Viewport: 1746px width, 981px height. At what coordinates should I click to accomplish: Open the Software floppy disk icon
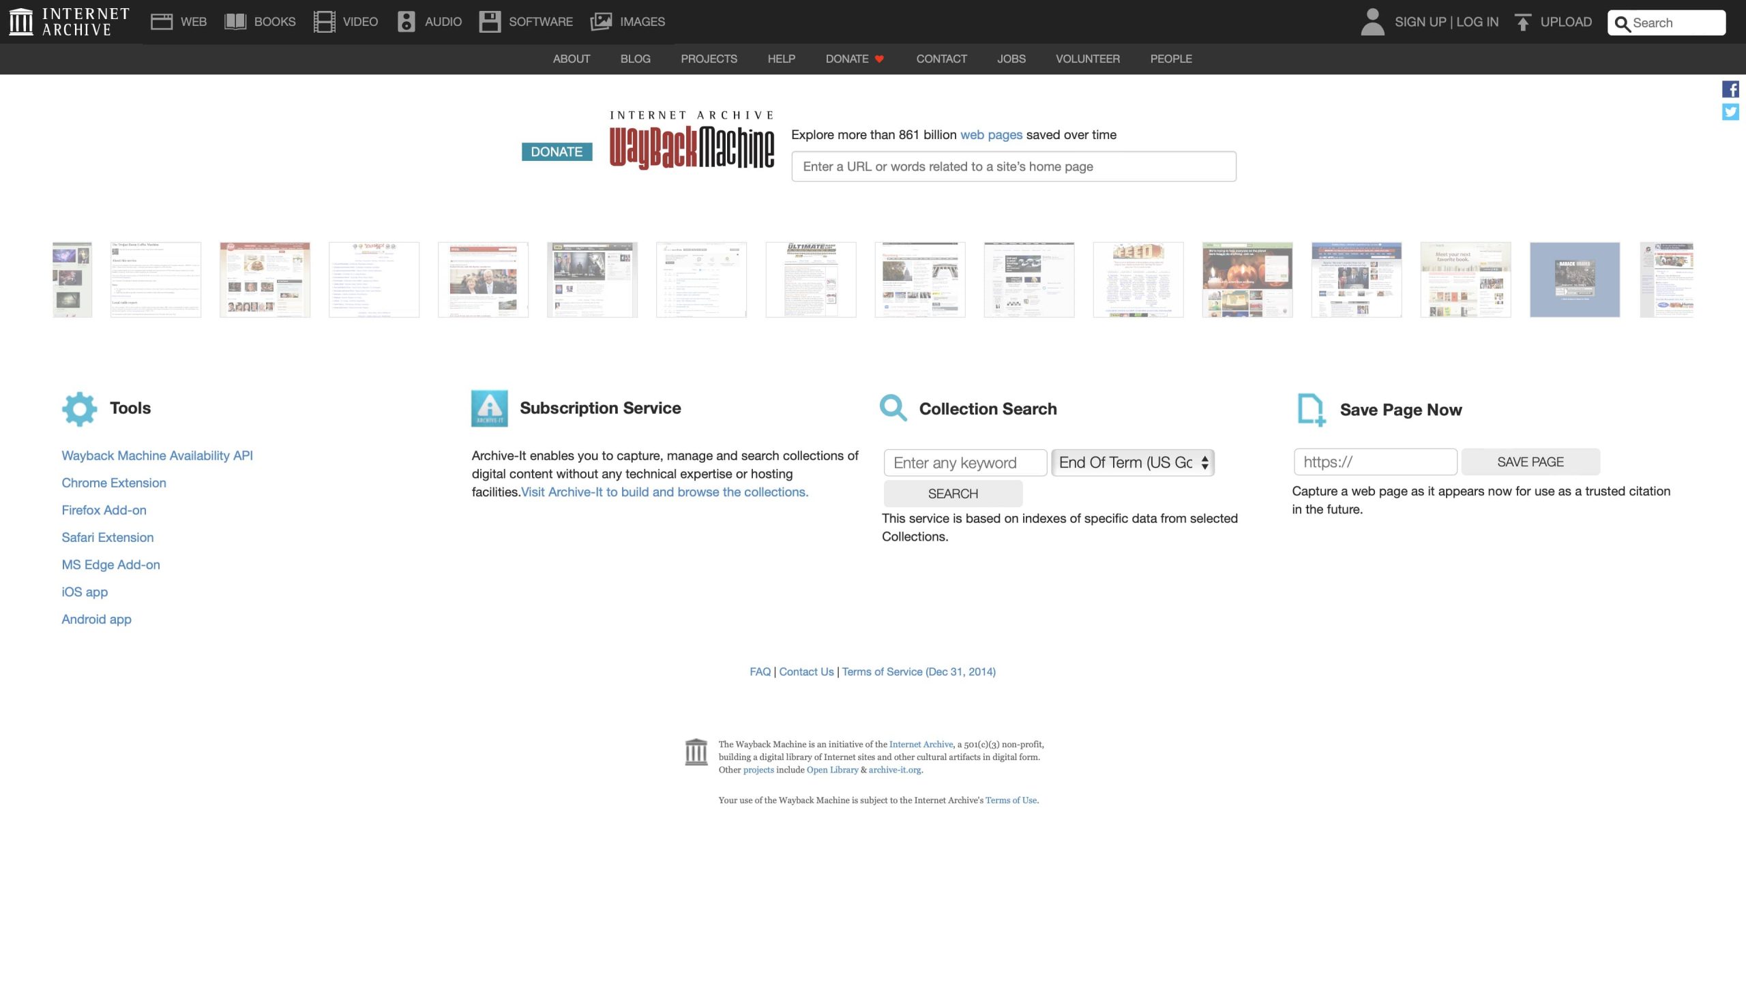pos(490,22)
